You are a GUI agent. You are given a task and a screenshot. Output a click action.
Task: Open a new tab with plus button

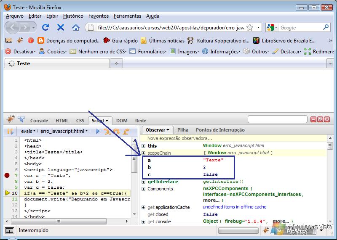tap(117, 63)
